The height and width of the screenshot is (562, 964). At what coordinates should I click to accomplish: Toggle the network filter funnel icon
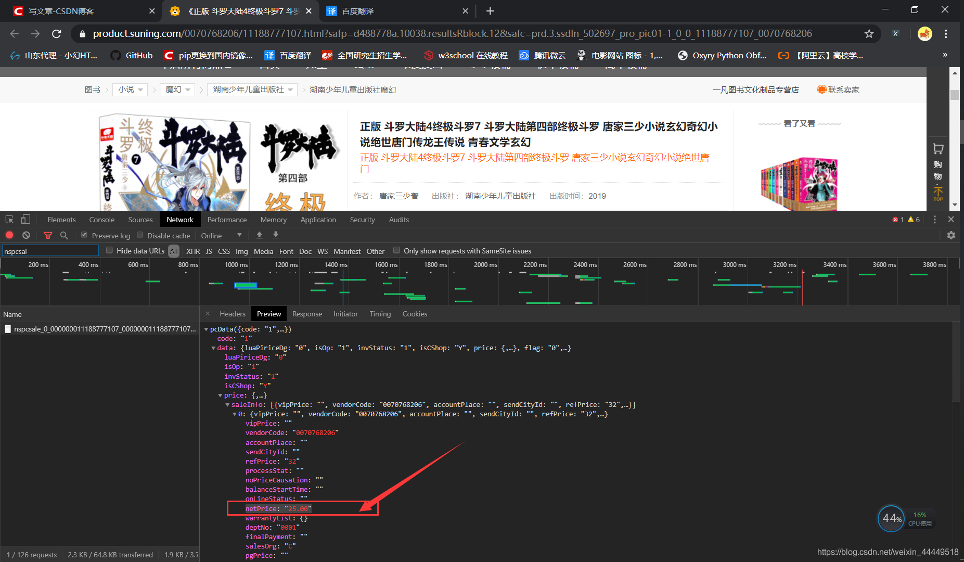48,235
